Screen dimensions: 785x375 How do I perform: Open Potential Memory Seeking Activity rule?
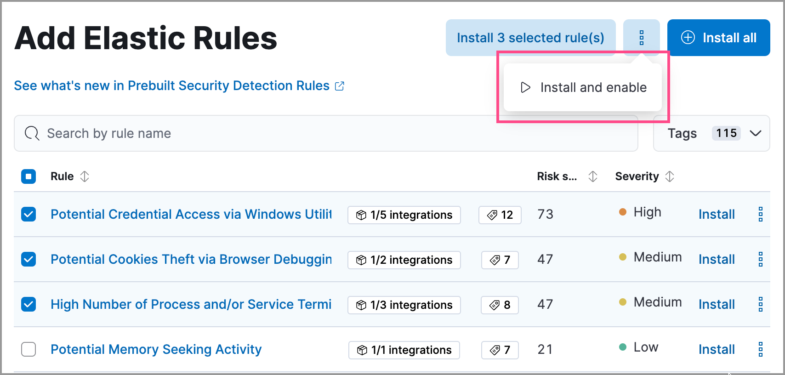pos(156,349)
